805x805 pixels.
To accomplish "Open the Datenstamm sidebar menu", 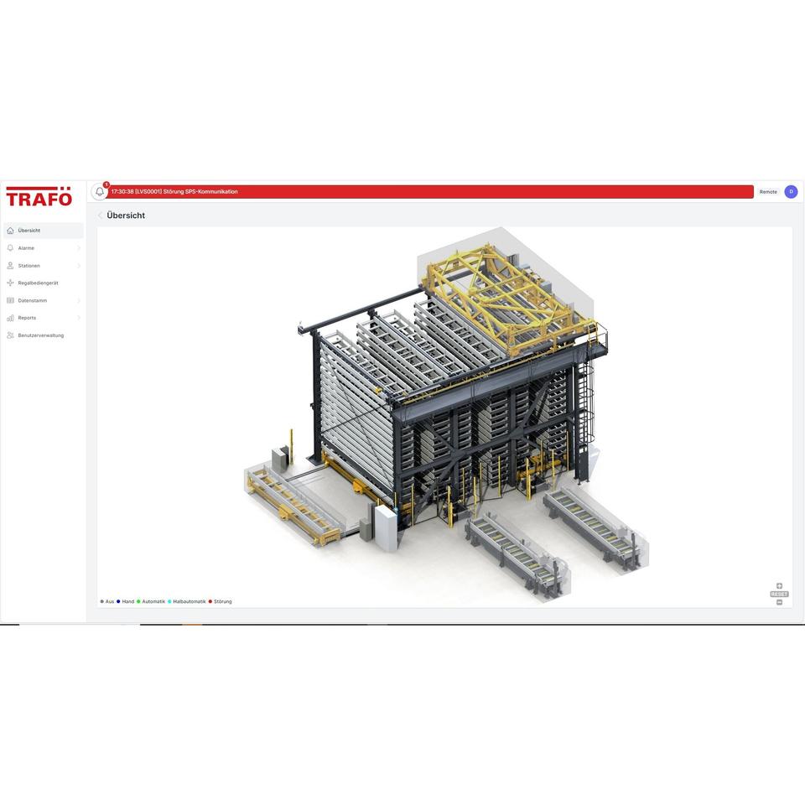I will 43,300.
